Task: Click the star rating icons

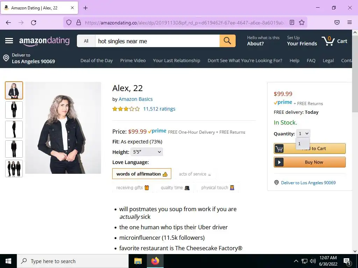Action: [x=126, y=109]
